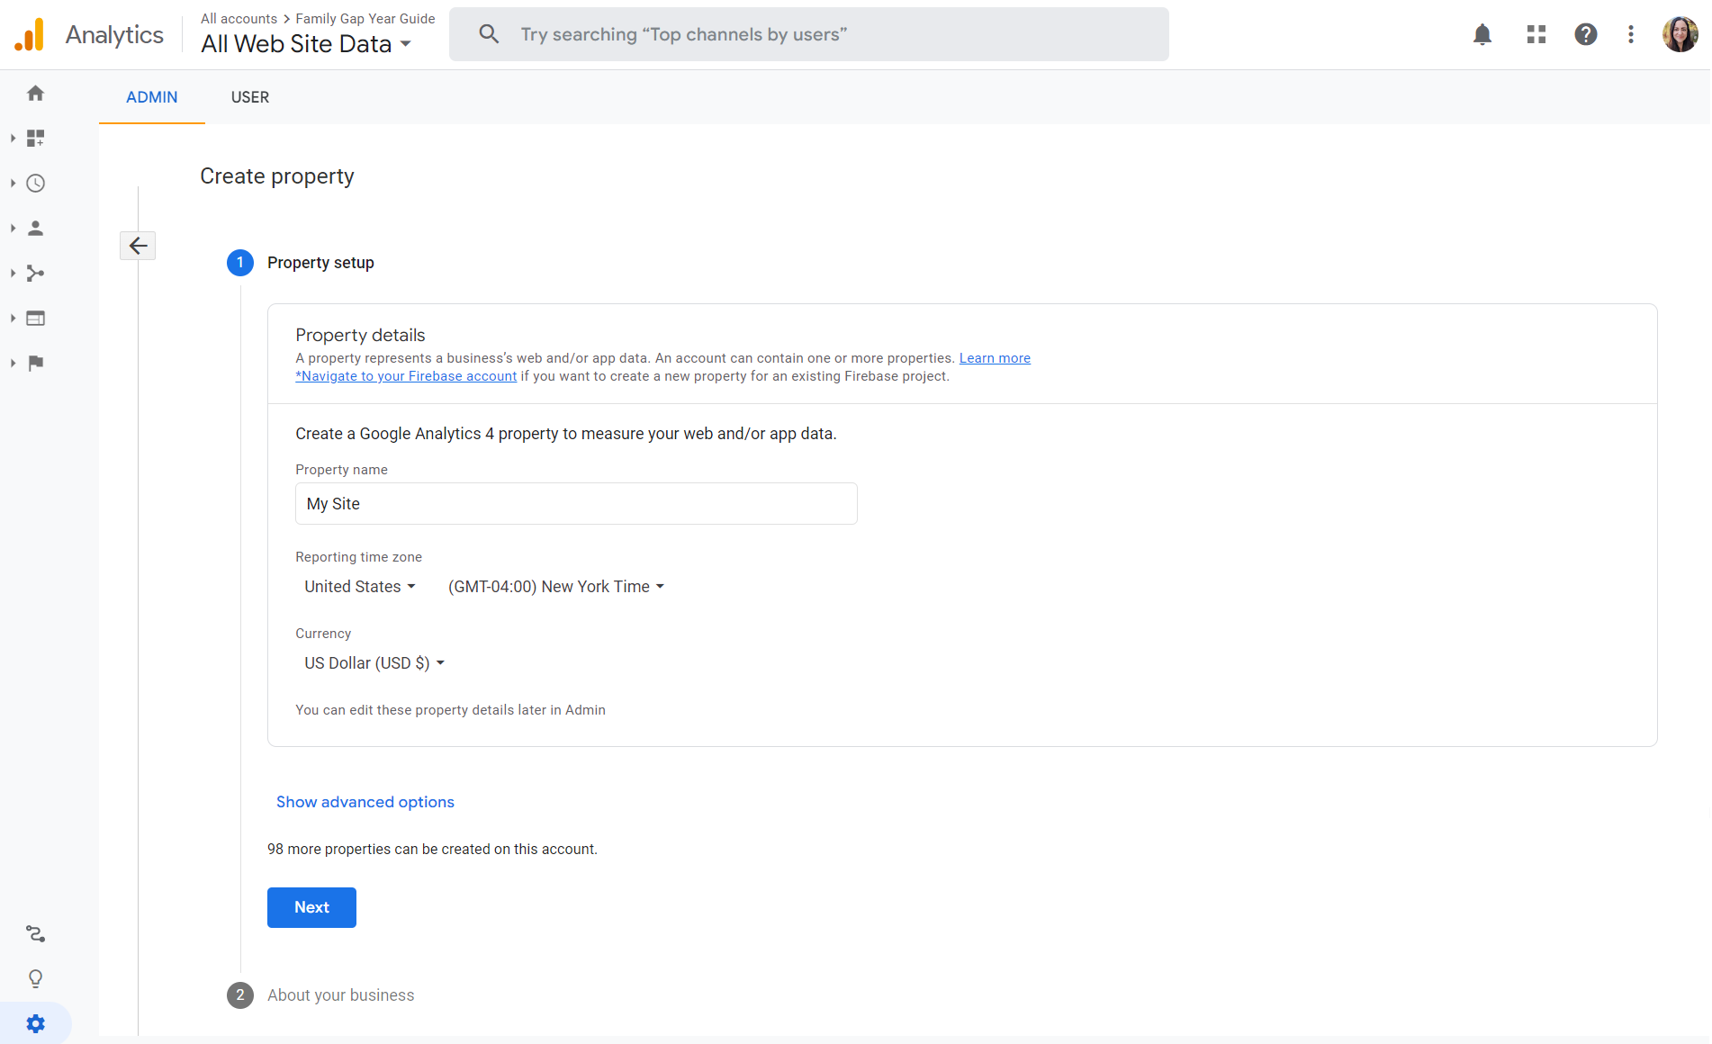Open the Discover lightbulb icon
1712x1044 pixels.
(x=36, y=979)
